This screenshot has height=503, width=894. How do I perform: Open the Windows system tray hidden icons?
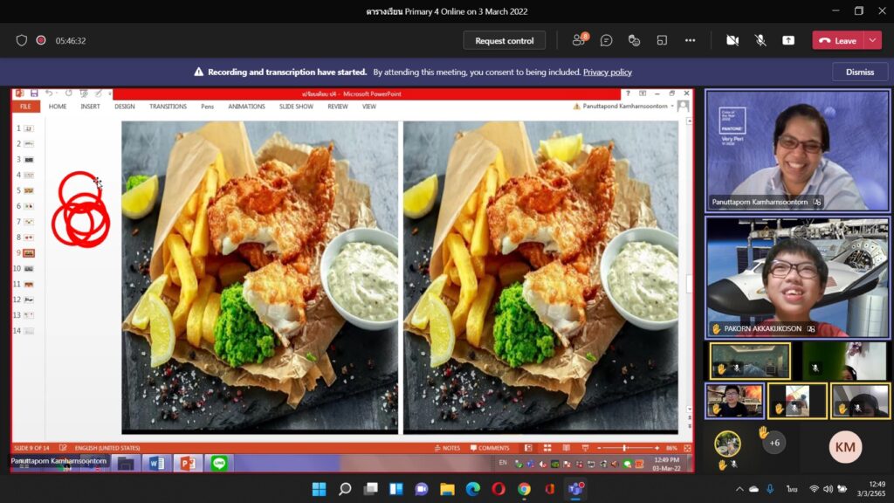pyautogui.click(x=740, y=489)
